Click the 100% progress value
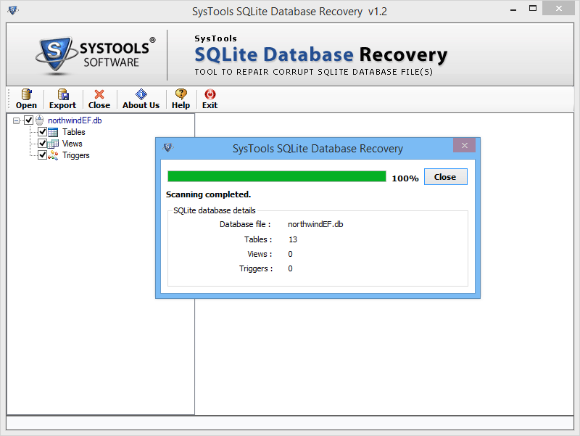 (x=405, y=178)
